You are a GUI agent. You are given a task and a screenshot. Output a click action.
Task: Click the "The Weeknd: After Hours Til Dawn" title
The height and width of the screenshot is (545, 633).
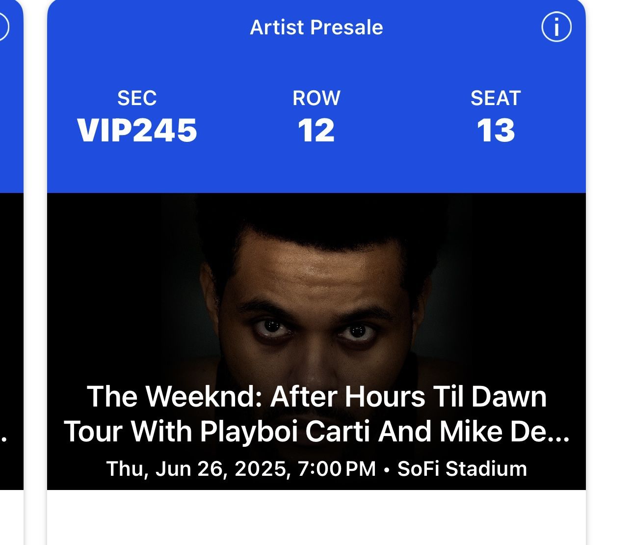tap(316, 396)
